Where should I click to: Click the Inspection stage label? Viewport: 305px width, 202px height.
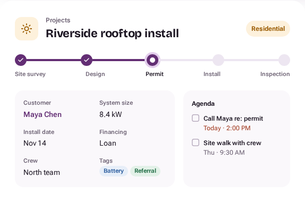click(x=275, y=74)
